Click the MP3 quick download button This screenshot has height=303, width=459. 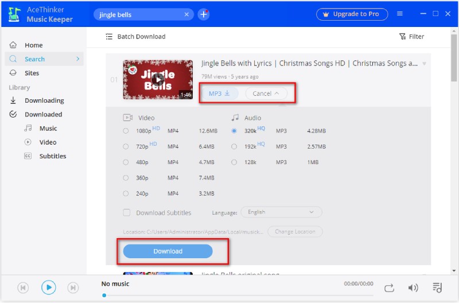pos(219,94)
